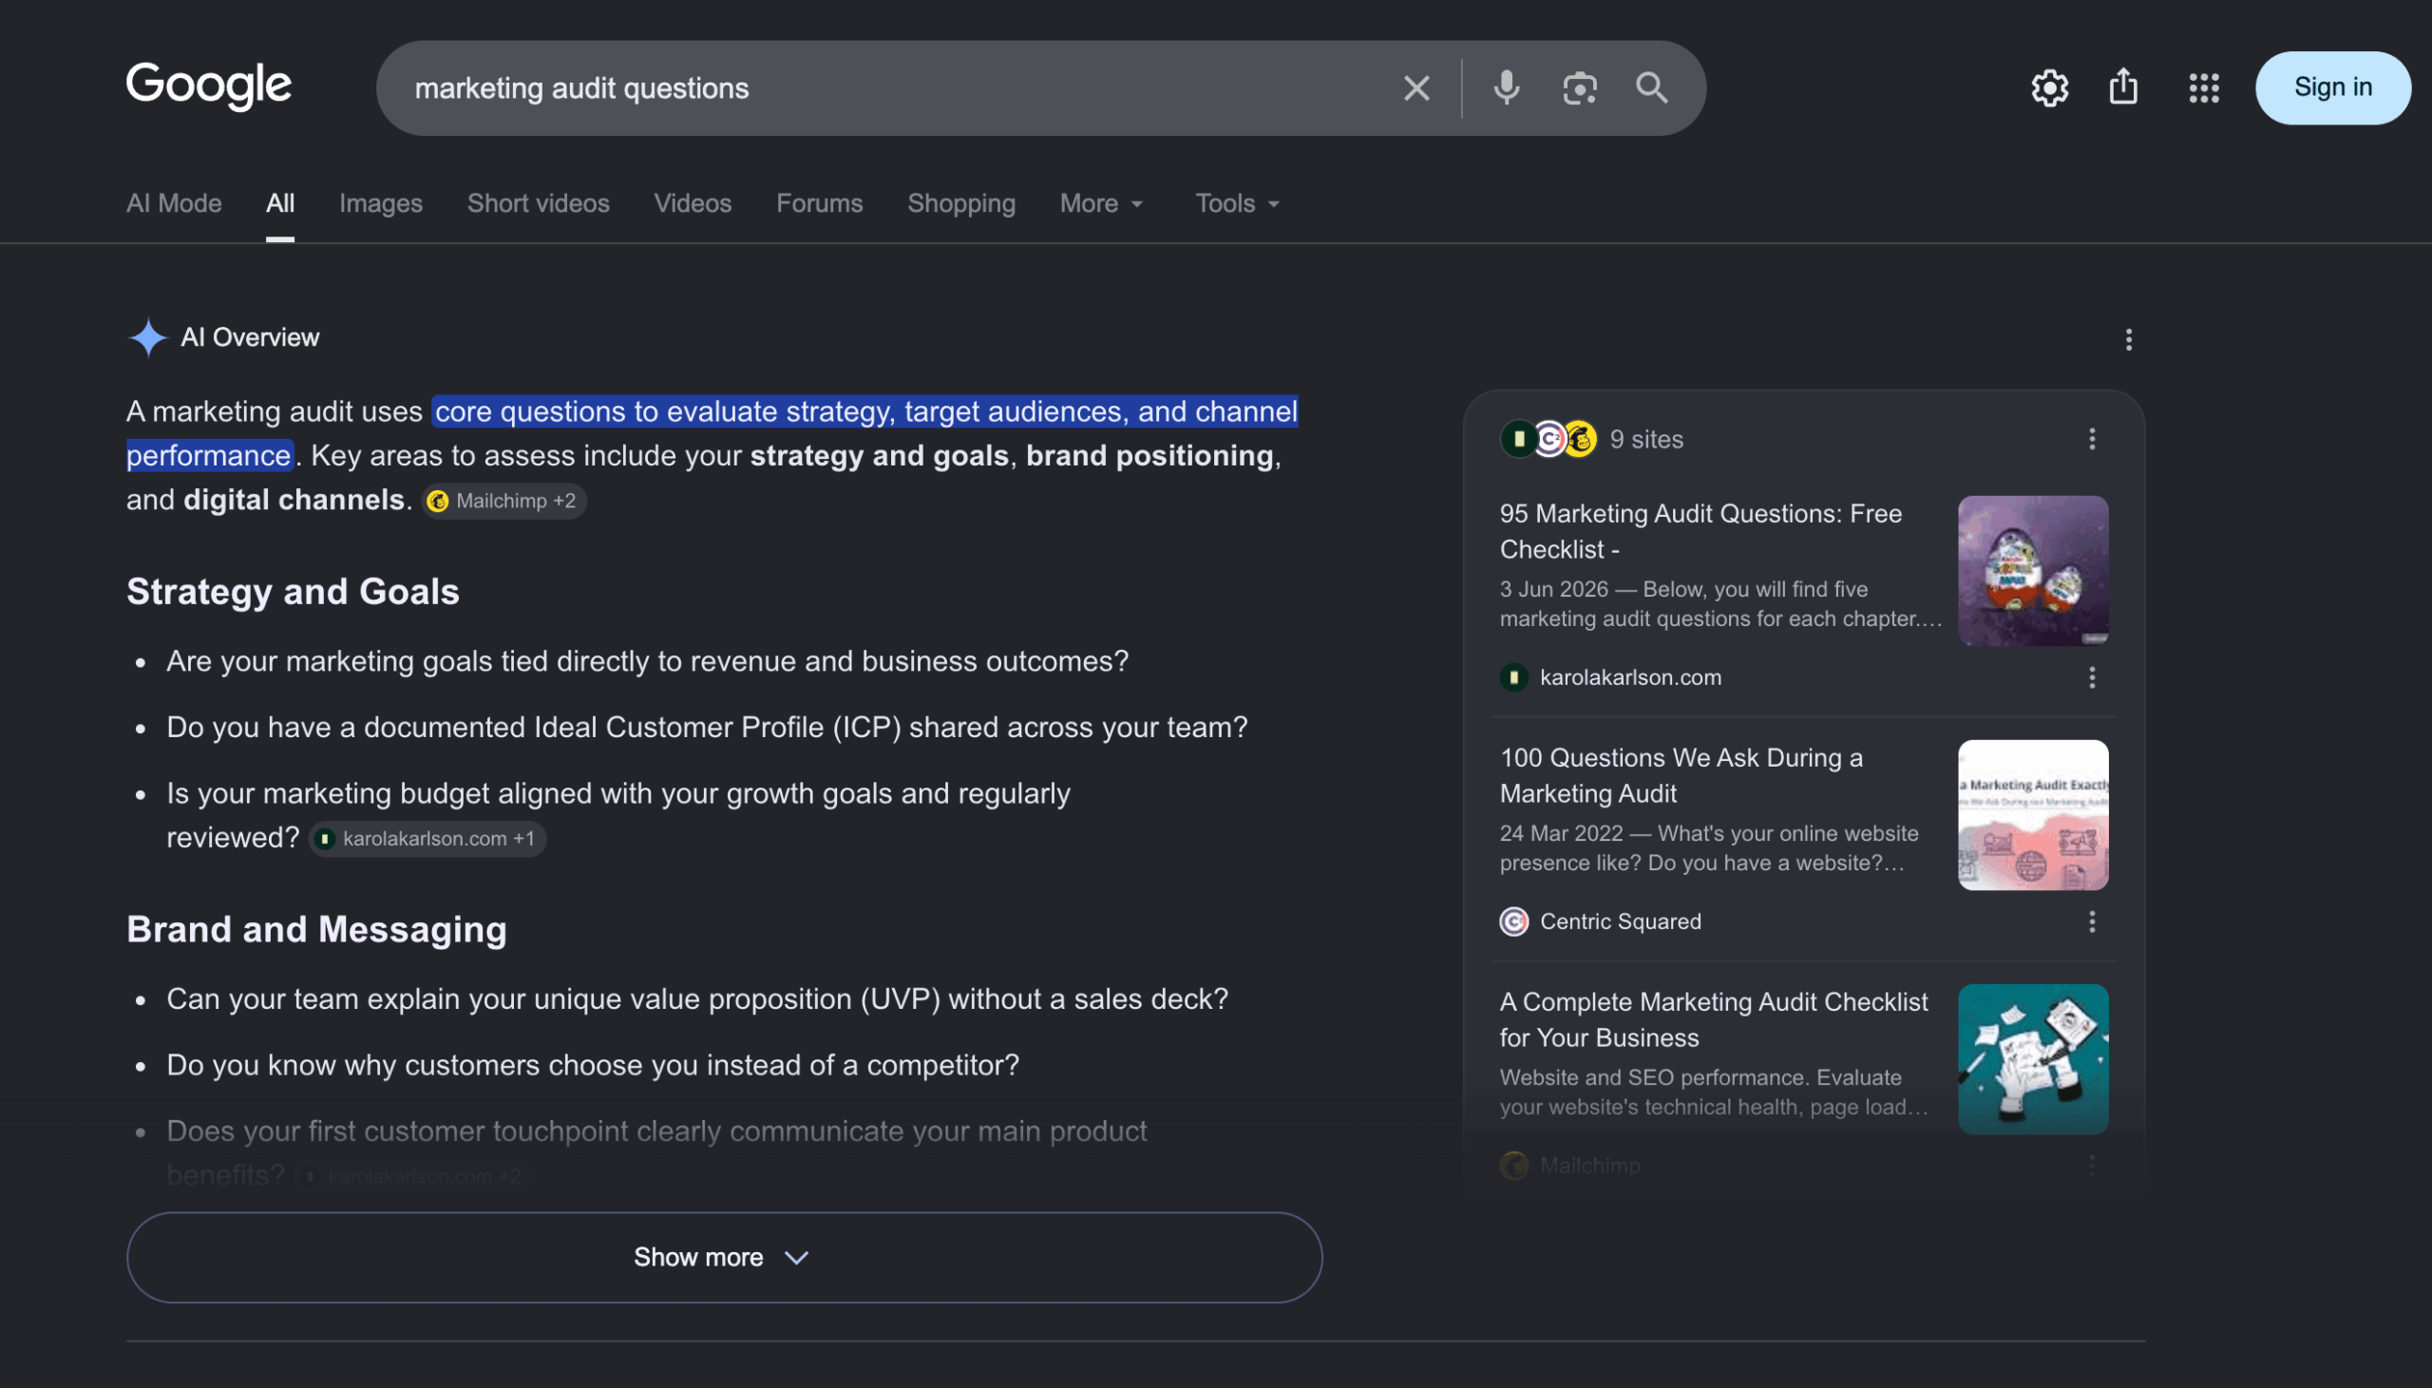2432x1388 pixels.
Task: Click the Mailchimp checklist article thumbnail
Action: coord(2033,1058)
